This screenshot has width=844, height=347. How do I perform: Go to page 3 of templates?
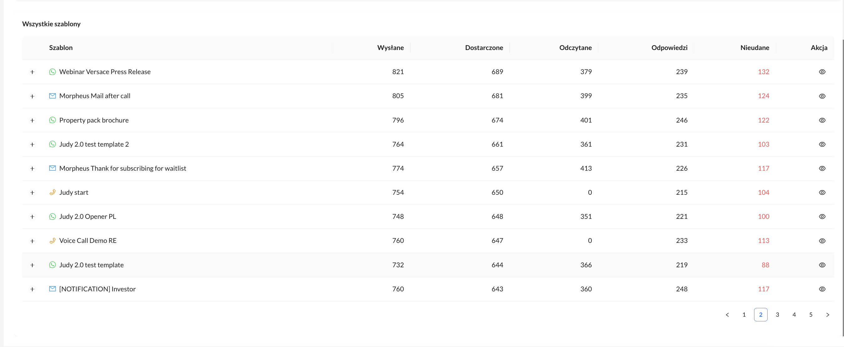(x=777, y=314)
